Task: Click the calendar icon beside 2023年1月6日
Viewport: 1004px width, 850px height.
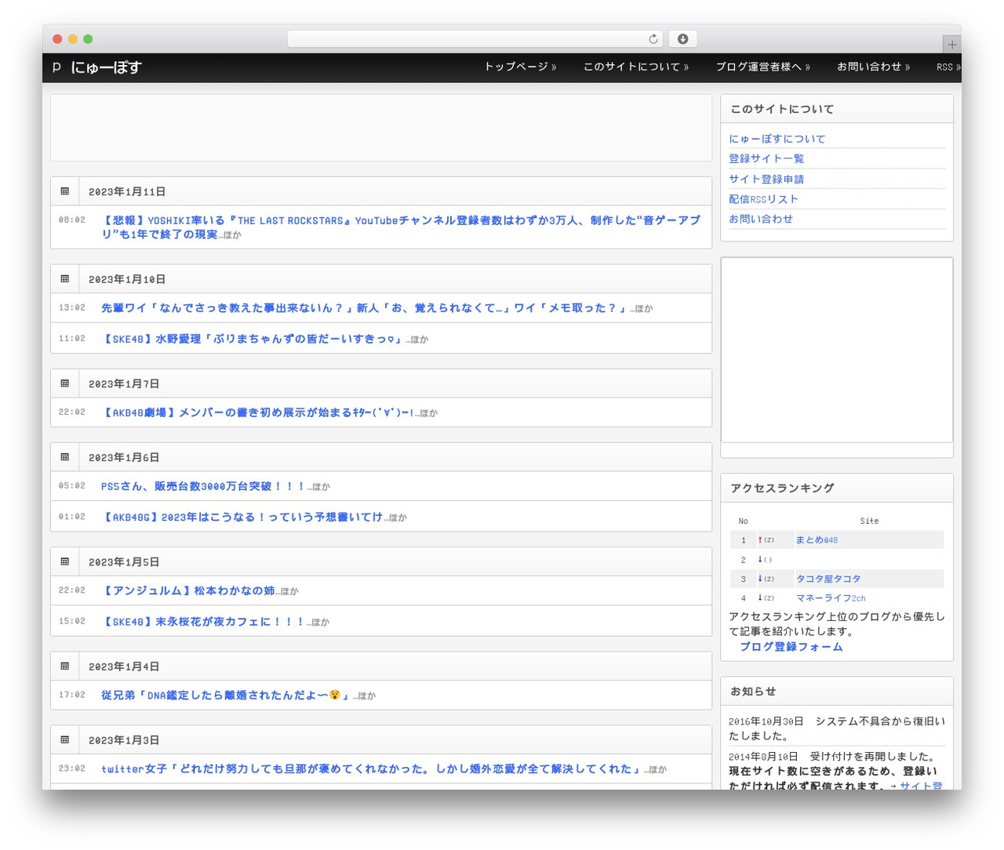Action: 65,457
